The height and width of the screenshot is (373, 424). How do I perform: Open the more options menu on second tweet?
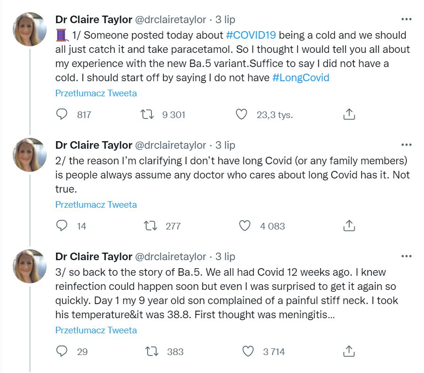point(406,145)
